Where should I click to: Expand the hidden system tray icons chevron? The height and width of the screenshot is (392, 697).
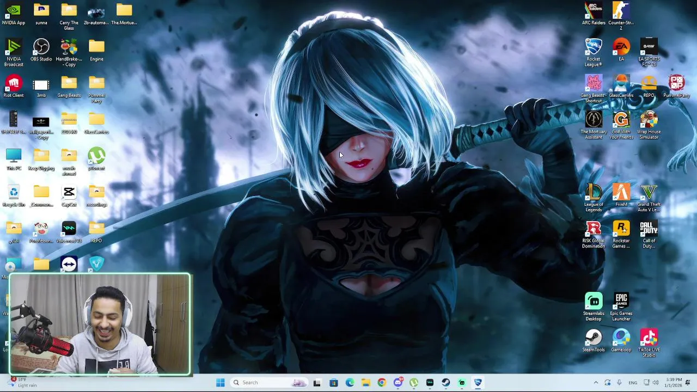tap(596, 383)
